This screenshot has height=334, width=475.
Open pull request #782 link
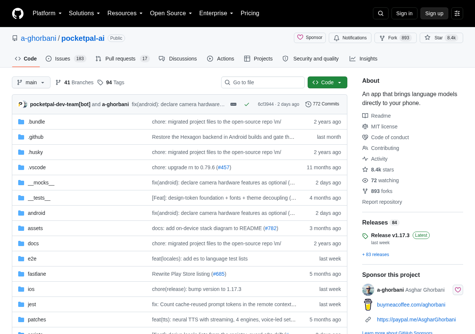tap(271, 228)
